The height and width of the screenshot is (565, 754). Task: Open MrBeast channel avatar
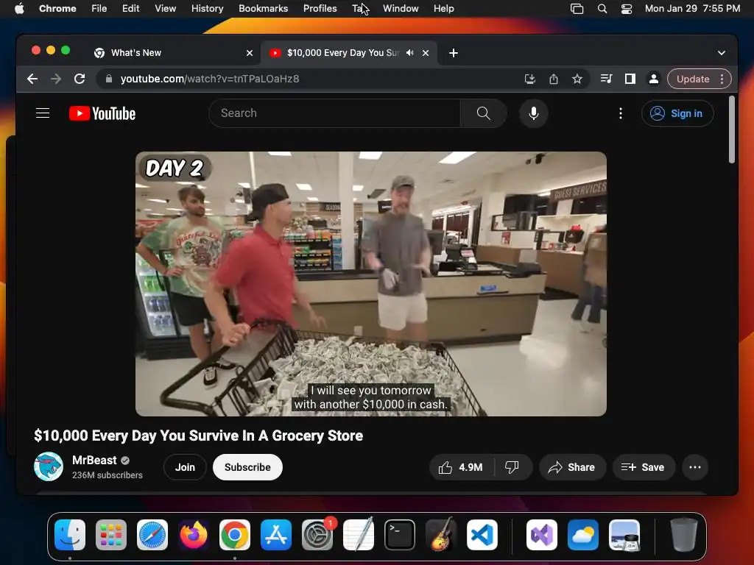49,466
